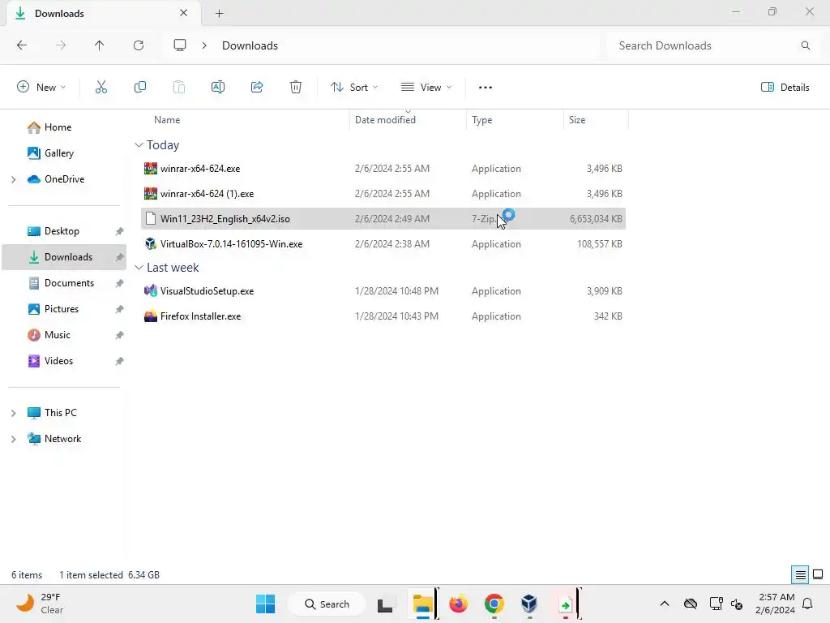Click the Delete trash icon
The image size is (830, 623).
(296, 87)
